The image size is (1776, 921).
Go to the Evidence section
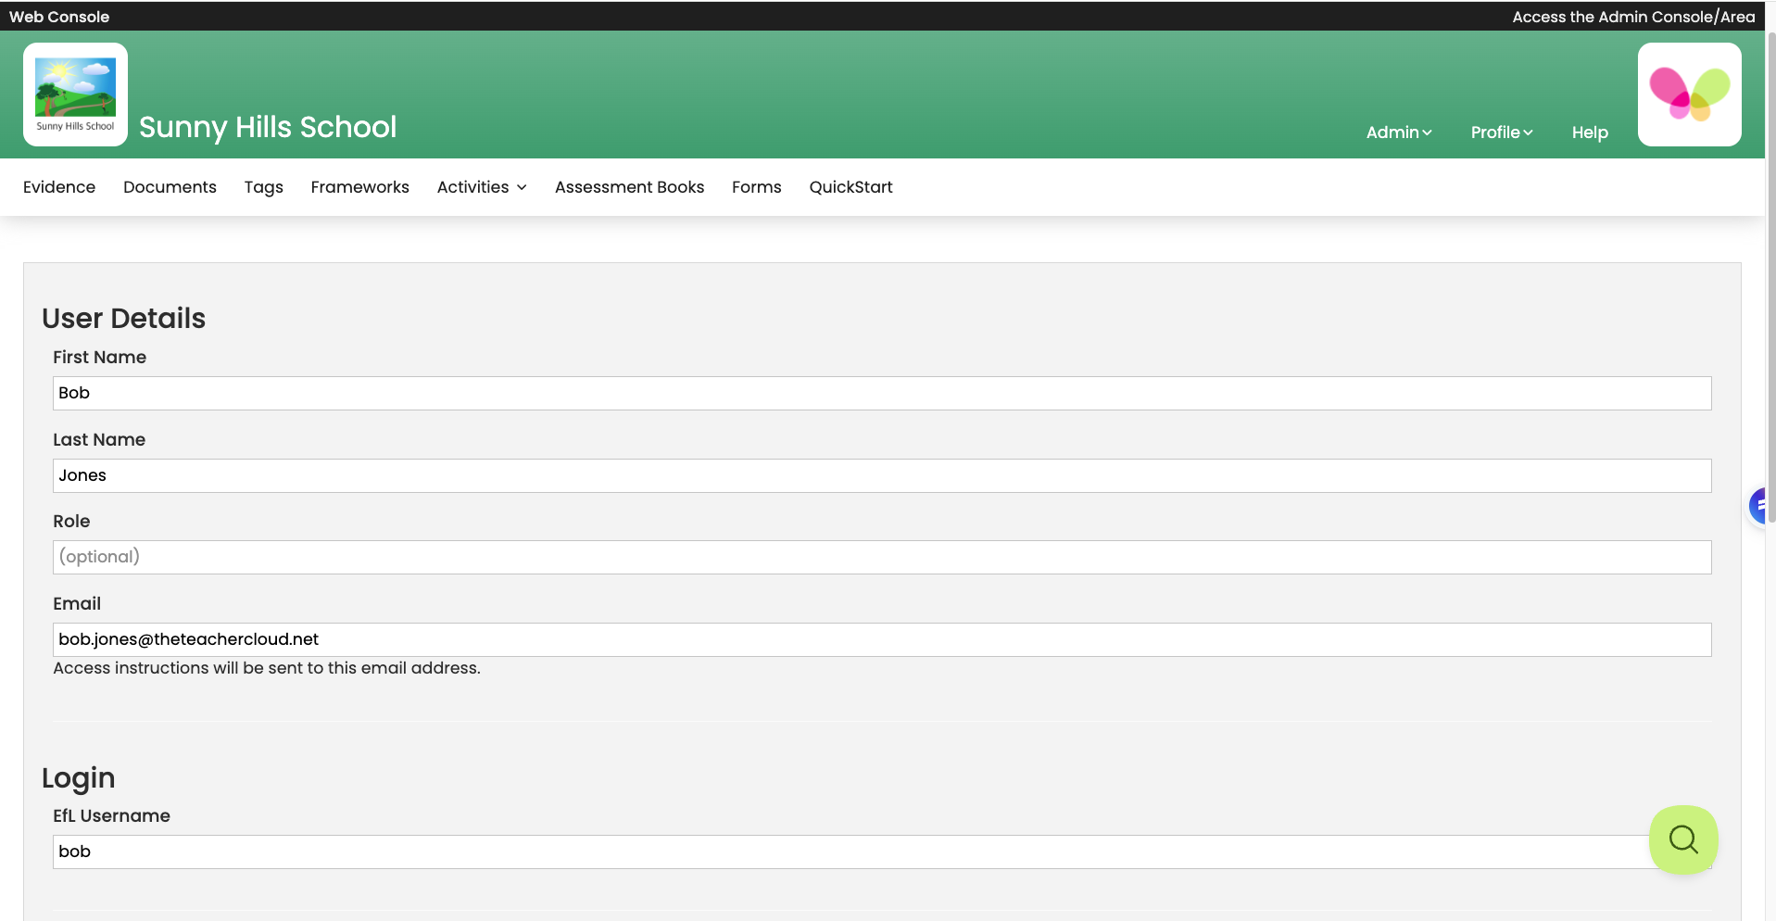tap(59, 187)
